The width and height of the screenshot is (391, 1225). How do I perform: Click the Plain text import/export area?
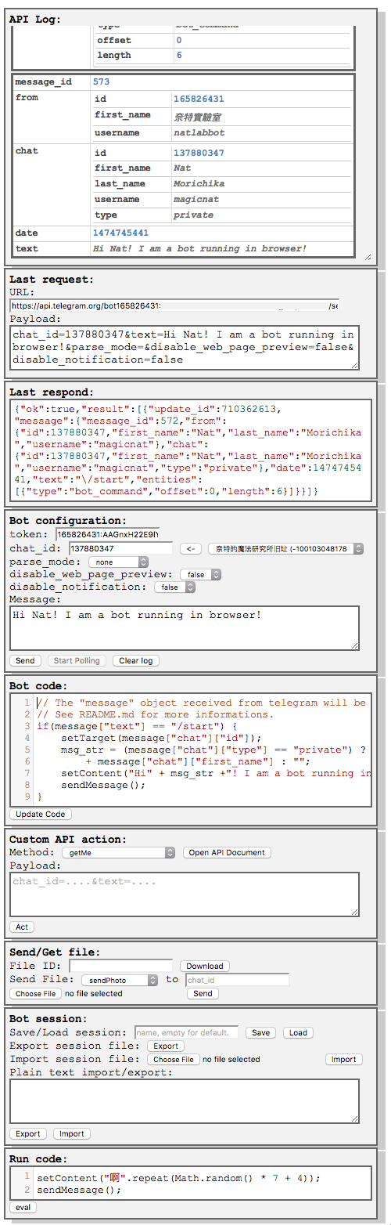(185, 1101)
